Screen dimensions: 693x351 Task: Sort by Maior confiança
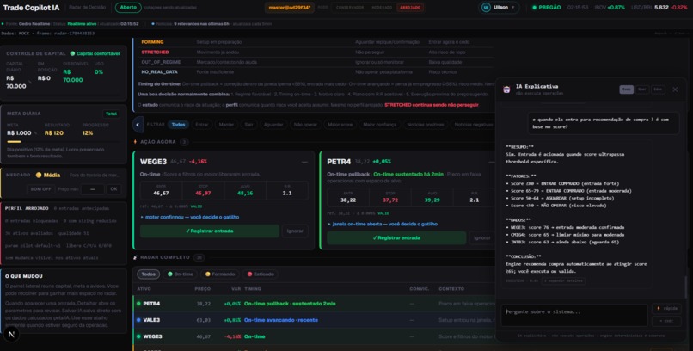pyautogui.click(x=380, y=125)
